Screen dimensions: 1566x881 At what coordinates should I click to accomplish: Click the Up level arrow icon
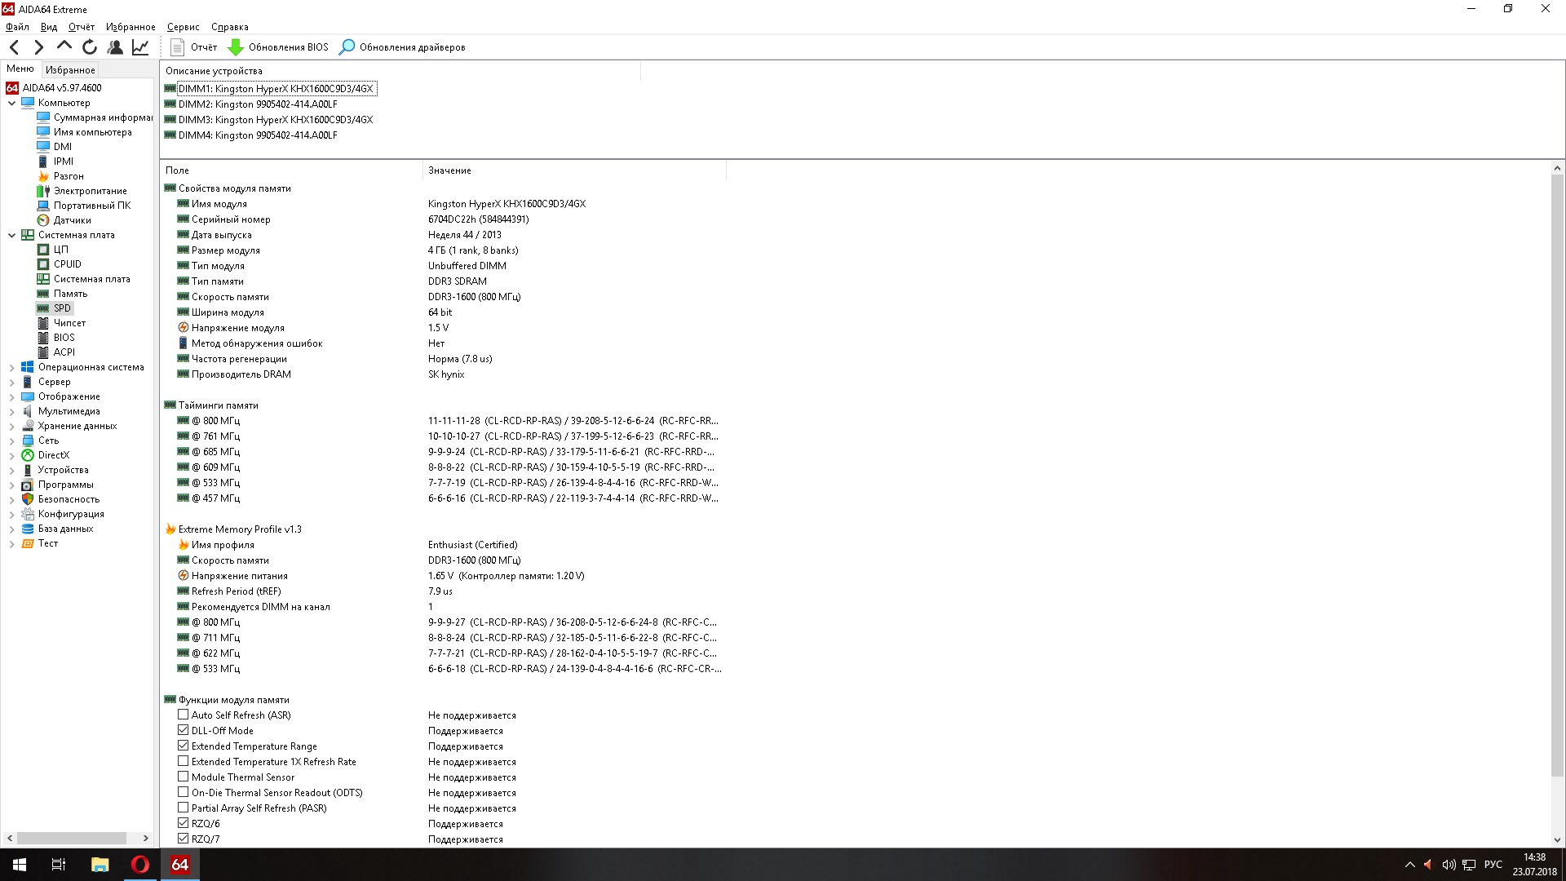(x=64, y=46)
